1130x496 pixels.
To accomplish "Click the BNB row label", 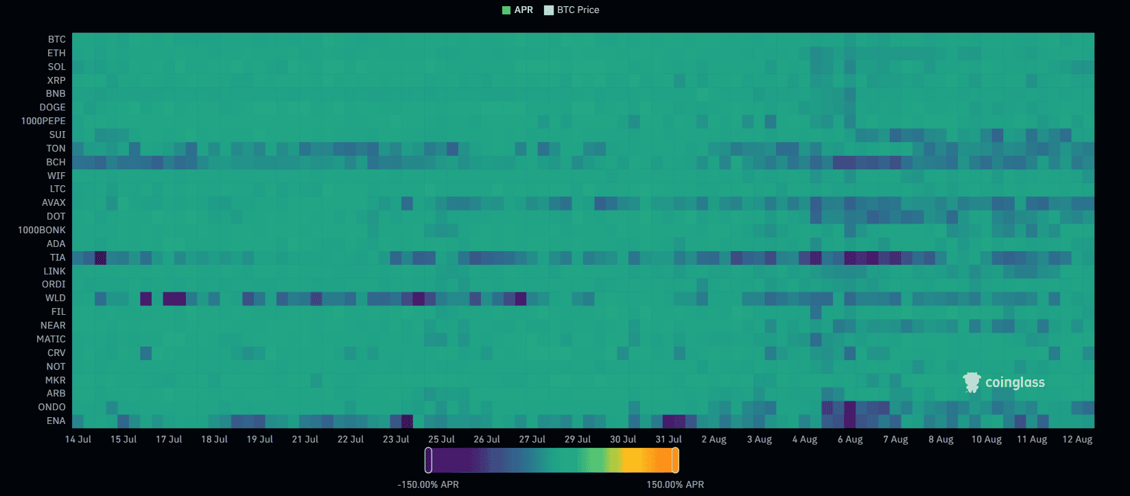I will tap(56, 93).
